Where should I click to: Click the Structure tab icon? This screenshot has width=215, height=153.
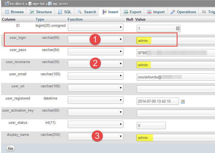point(32,12)
